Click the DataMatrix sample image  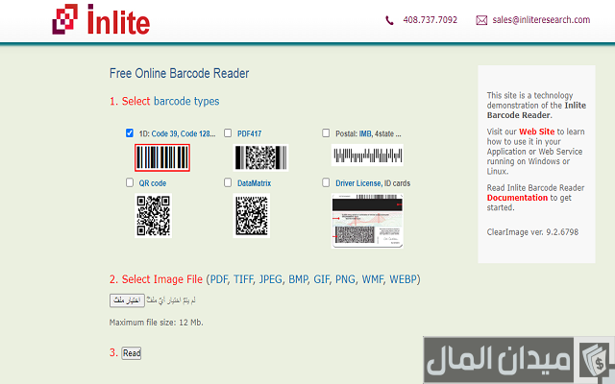tap(252, 215)
